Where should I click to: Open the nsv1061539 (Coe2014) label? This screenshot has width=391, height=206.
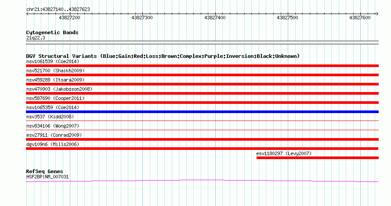click(53, 61)
